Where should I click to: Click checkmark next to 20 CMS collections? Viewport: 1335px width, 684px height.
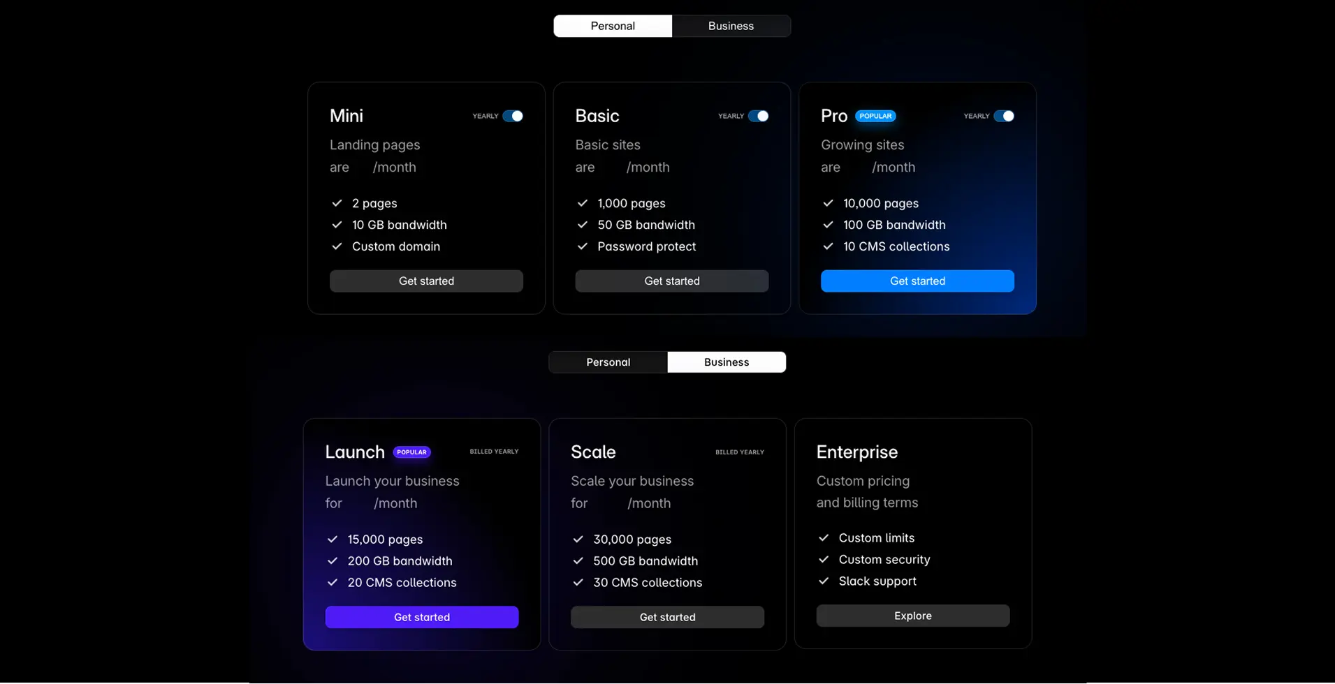coord(333,583)
